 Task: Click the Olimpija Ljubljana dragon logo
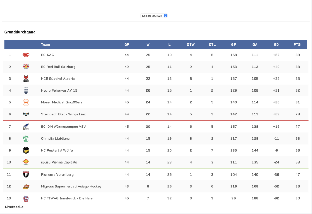pos(26,139)
